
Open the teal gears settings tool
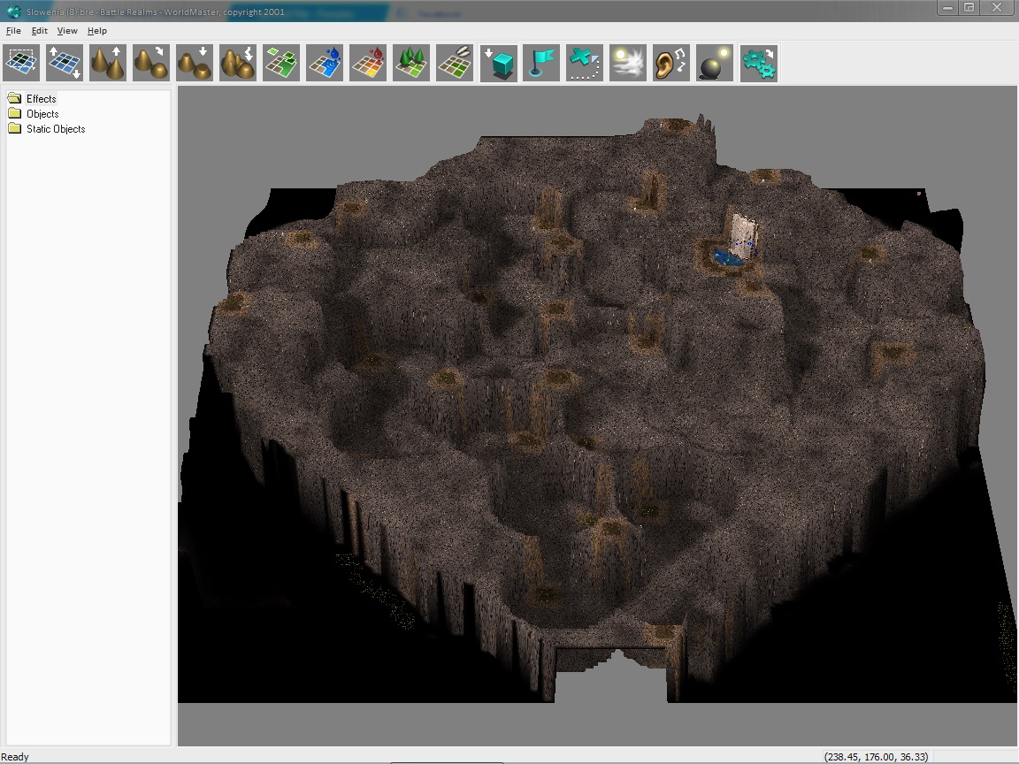[x=758, y=63]
